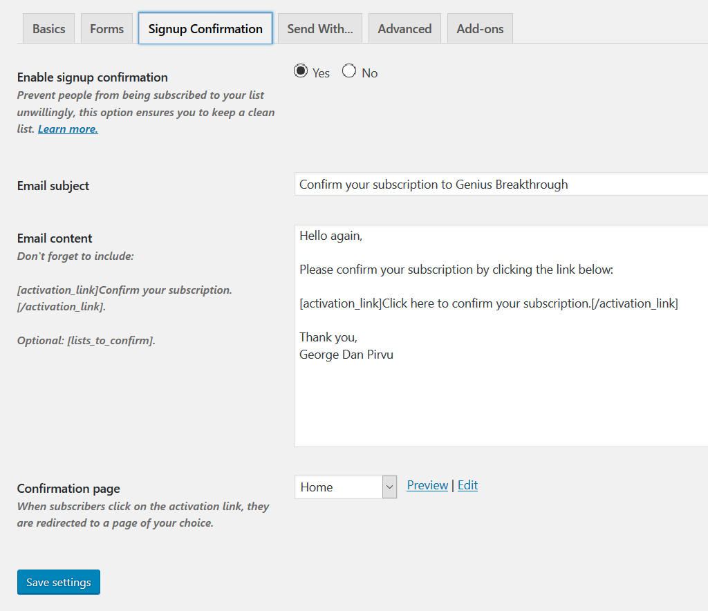708x611 pixels.
Task: Open the Edit link for confirmation page
Action: pos(467,485)
